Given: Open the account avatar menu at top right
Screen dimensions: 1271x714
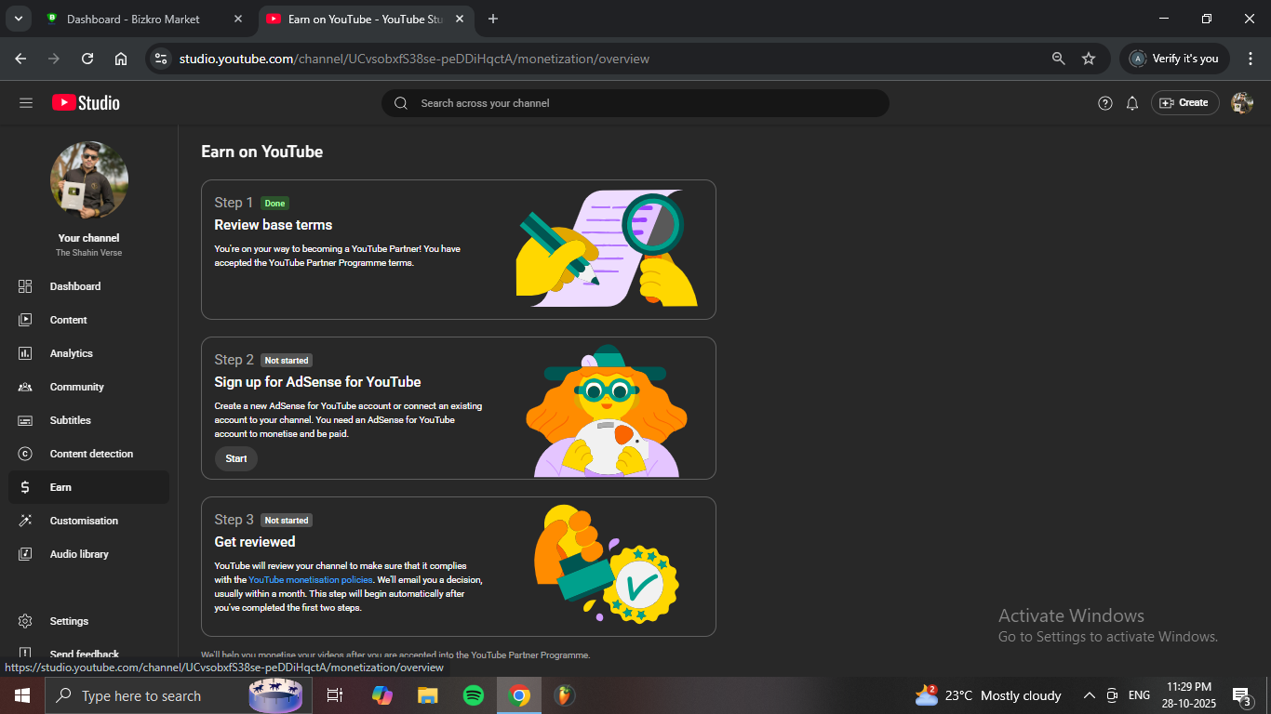Looking at the screenshot, I should coord(1241,103).
